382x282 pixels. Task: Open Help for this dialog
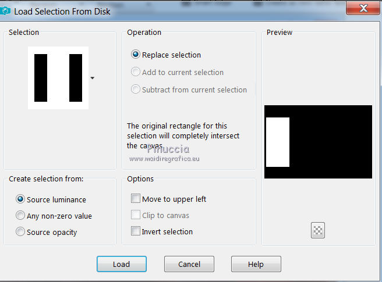pos(256,264)
